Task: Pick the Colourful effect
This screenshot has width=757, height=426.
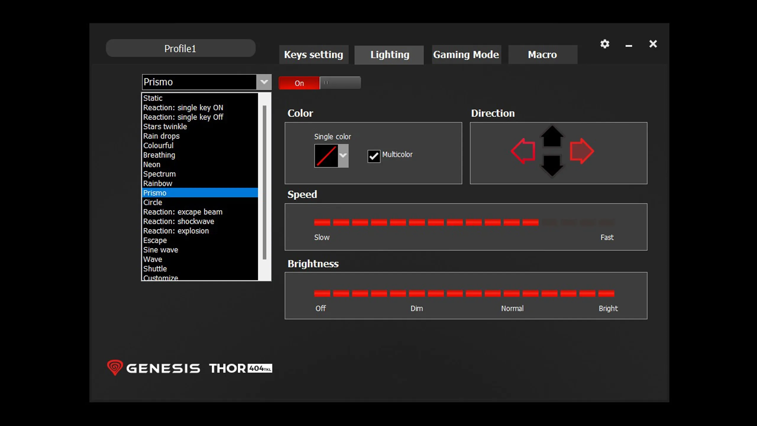Action: click(x=200, y=145)
